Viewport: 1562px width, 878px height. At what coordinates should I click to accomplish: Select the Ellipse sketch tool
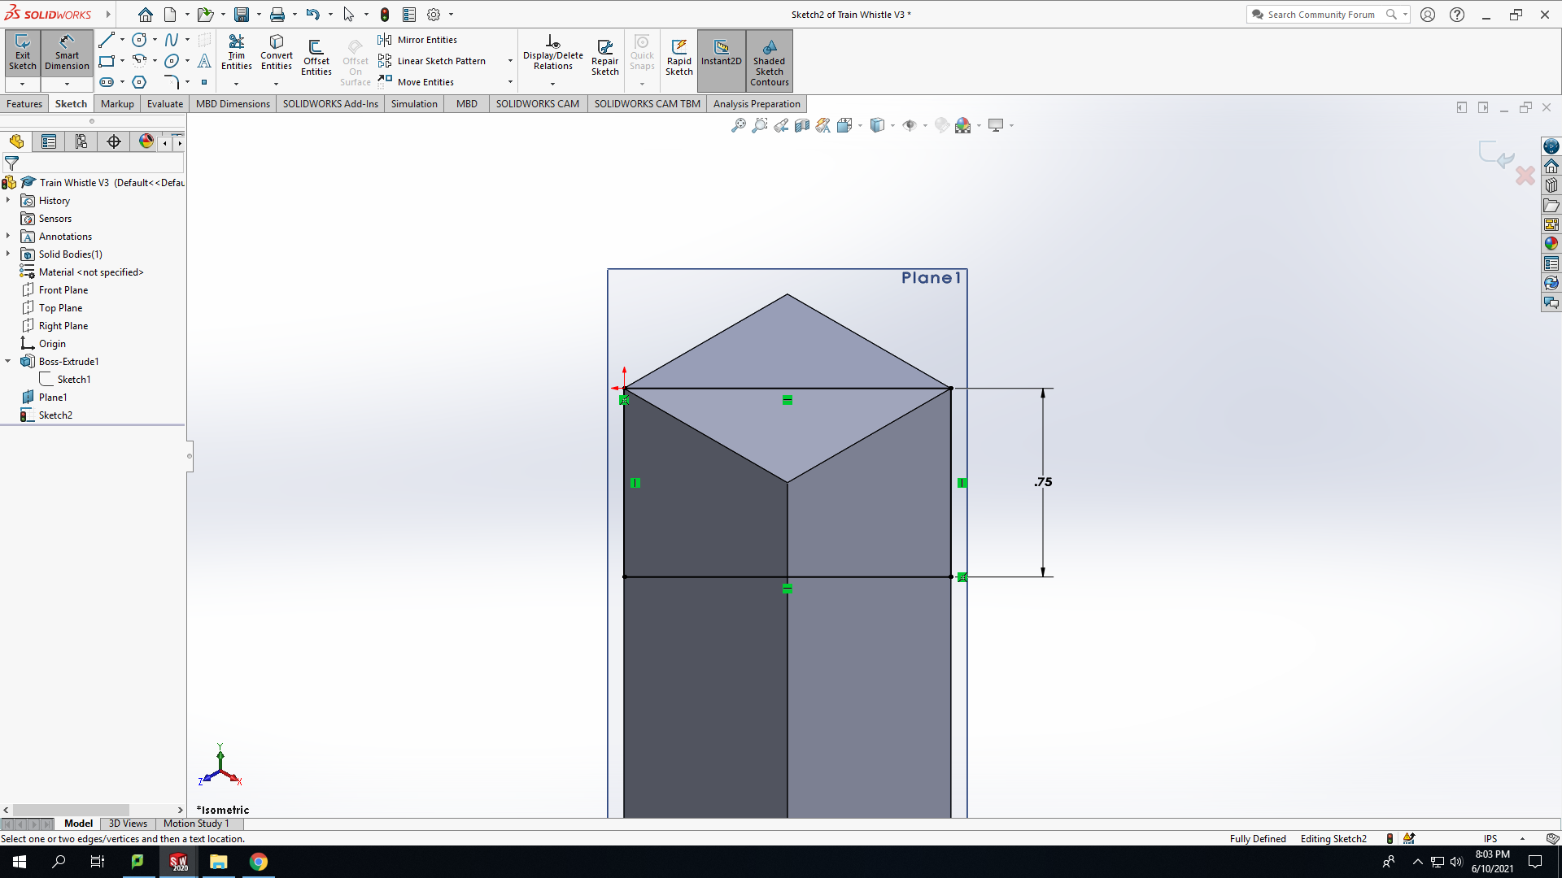(x=172, y=61)
